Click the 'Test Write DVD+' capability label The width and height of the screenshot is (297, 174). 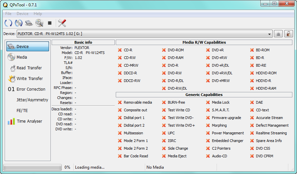[x=181, y=125]
